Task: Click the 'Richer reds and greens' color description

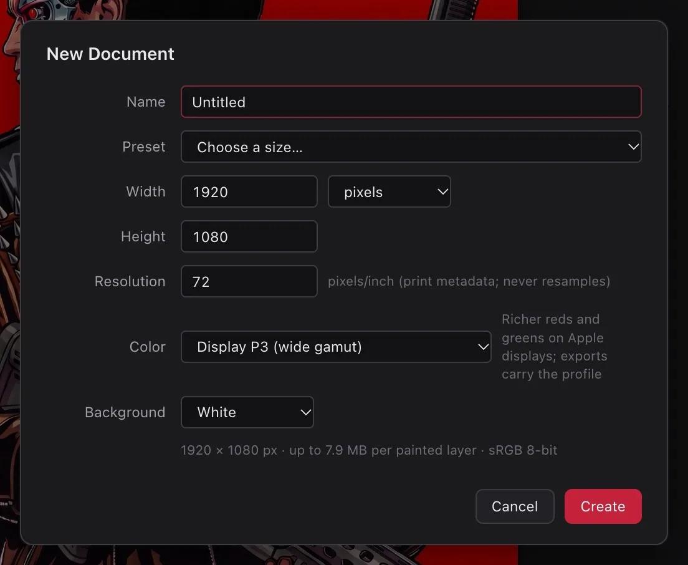Action: (554, 346)
